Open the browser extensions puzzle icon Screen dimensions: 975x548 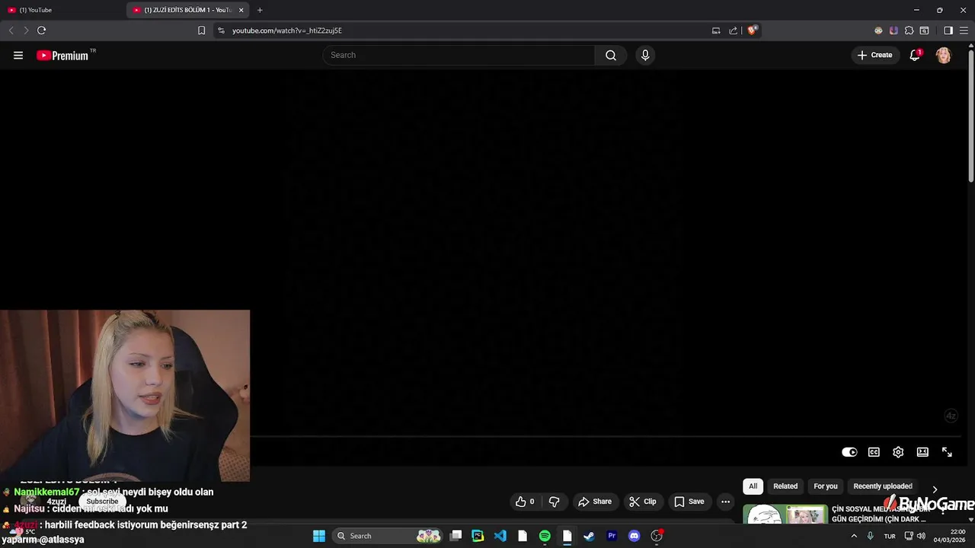point(909,30)
